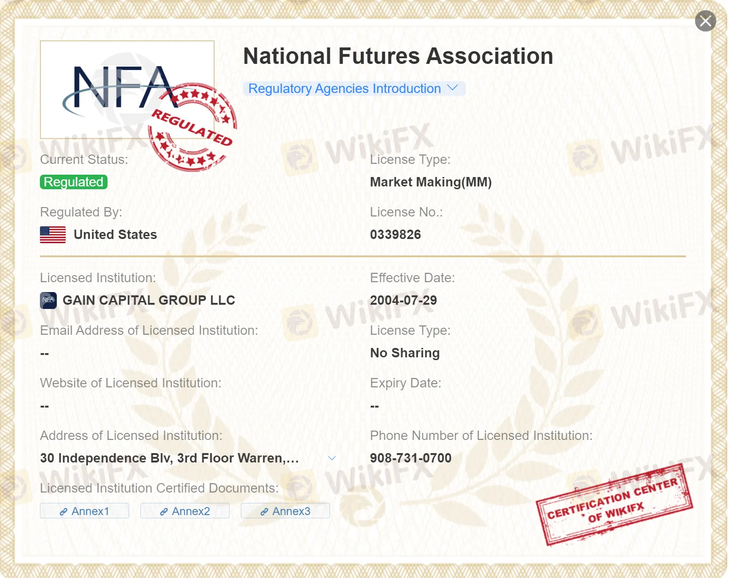Viewport: 731px width, 578px height.
Task: Select the GAIN CAPITAL GROUP LLC name
Action: [149, 301]
